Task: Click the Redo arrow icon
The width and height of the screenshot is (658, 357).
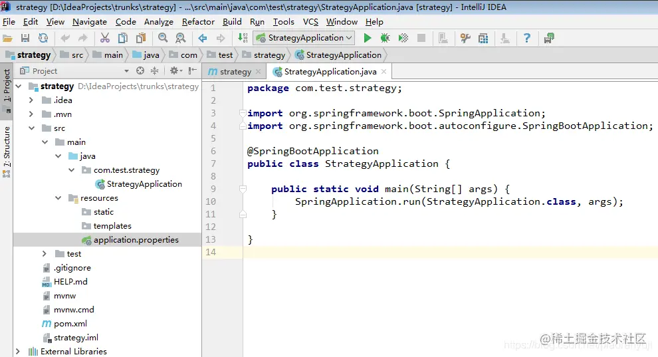Action: [83, 38]
